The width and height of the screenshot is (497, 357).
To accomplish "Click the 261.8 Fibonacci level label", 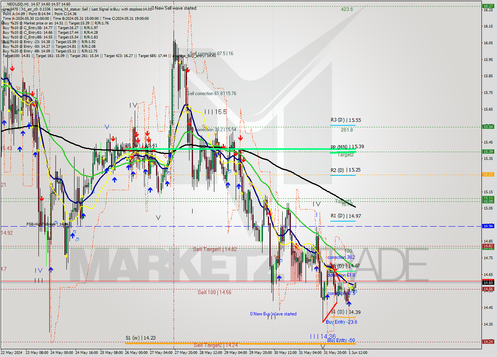I will pyautogui.click(x=347, y=130).
